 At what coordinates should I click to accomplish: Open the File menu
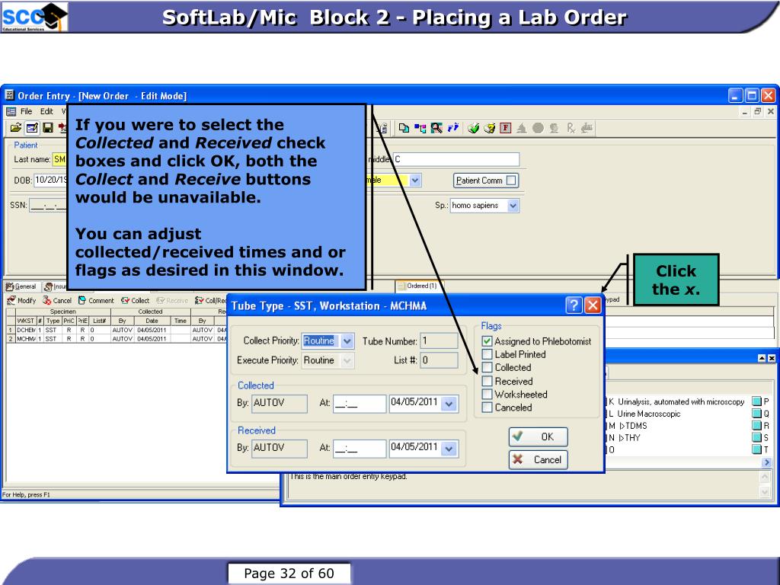tap(26, 111)
